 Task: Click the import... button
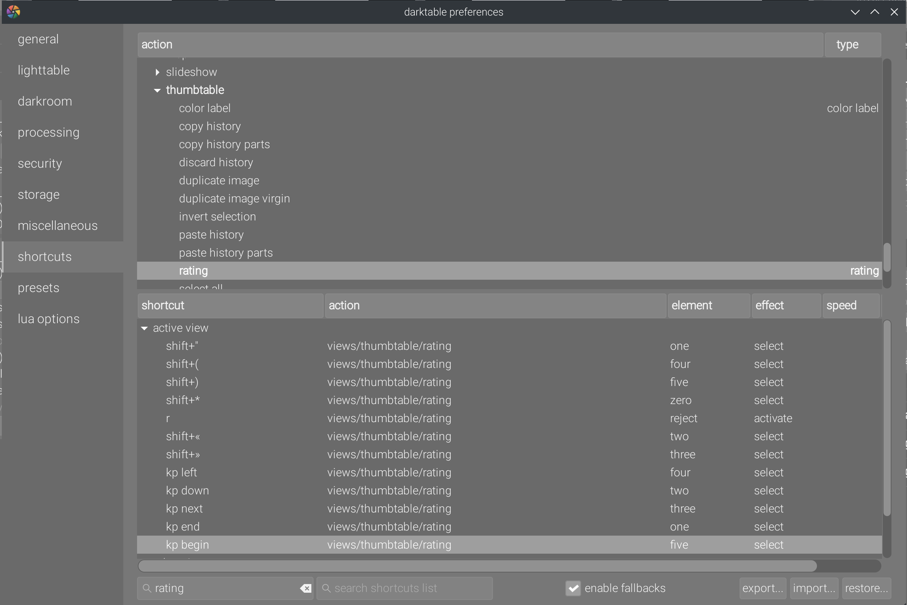point(814,588)
